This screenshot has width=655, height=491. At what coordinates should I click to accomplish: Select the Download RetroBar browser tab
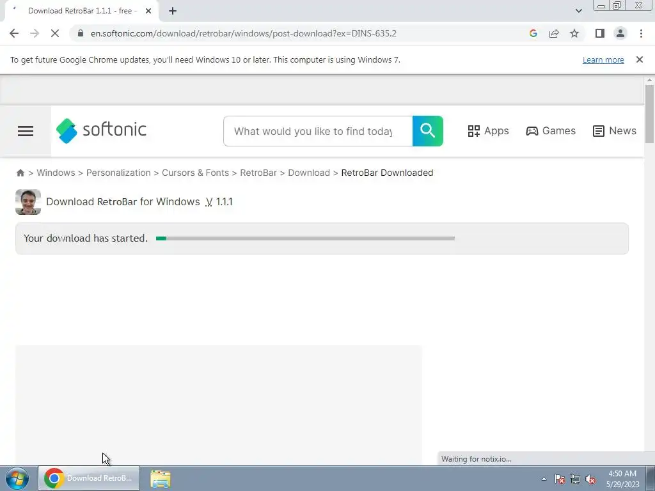pos(83,11)
